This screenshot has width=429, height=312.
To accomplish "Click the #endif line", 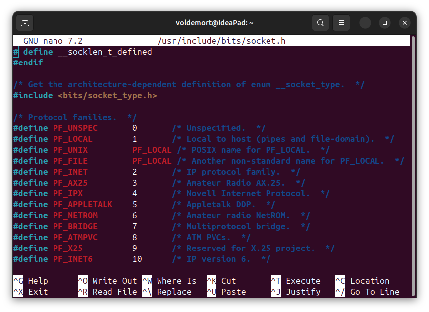I will pos(28,62).
